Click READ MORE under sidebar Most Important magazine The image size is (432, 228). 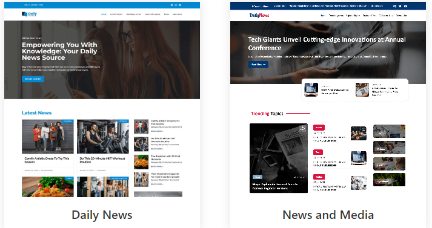(157, 184)
